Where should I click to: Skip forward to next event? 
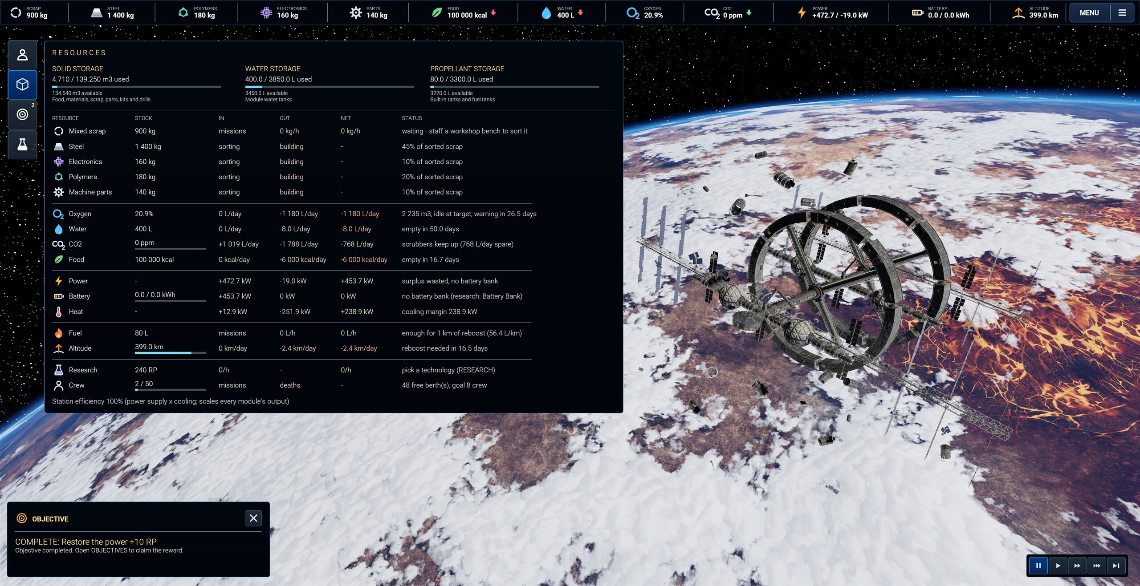click(1116, 566)
